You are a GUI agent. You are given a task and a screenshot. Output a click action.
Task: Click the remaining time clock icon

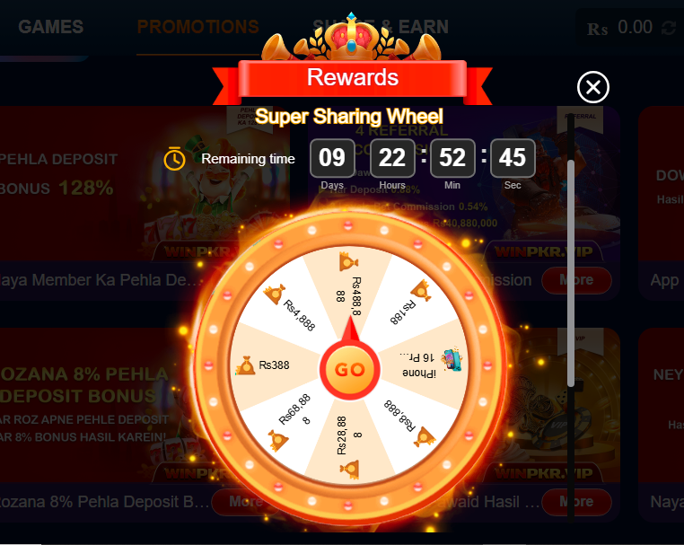point(174,158)
